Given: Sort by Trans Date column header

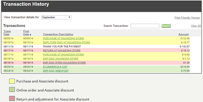Looking at the screenshot, I should point(7,33).
